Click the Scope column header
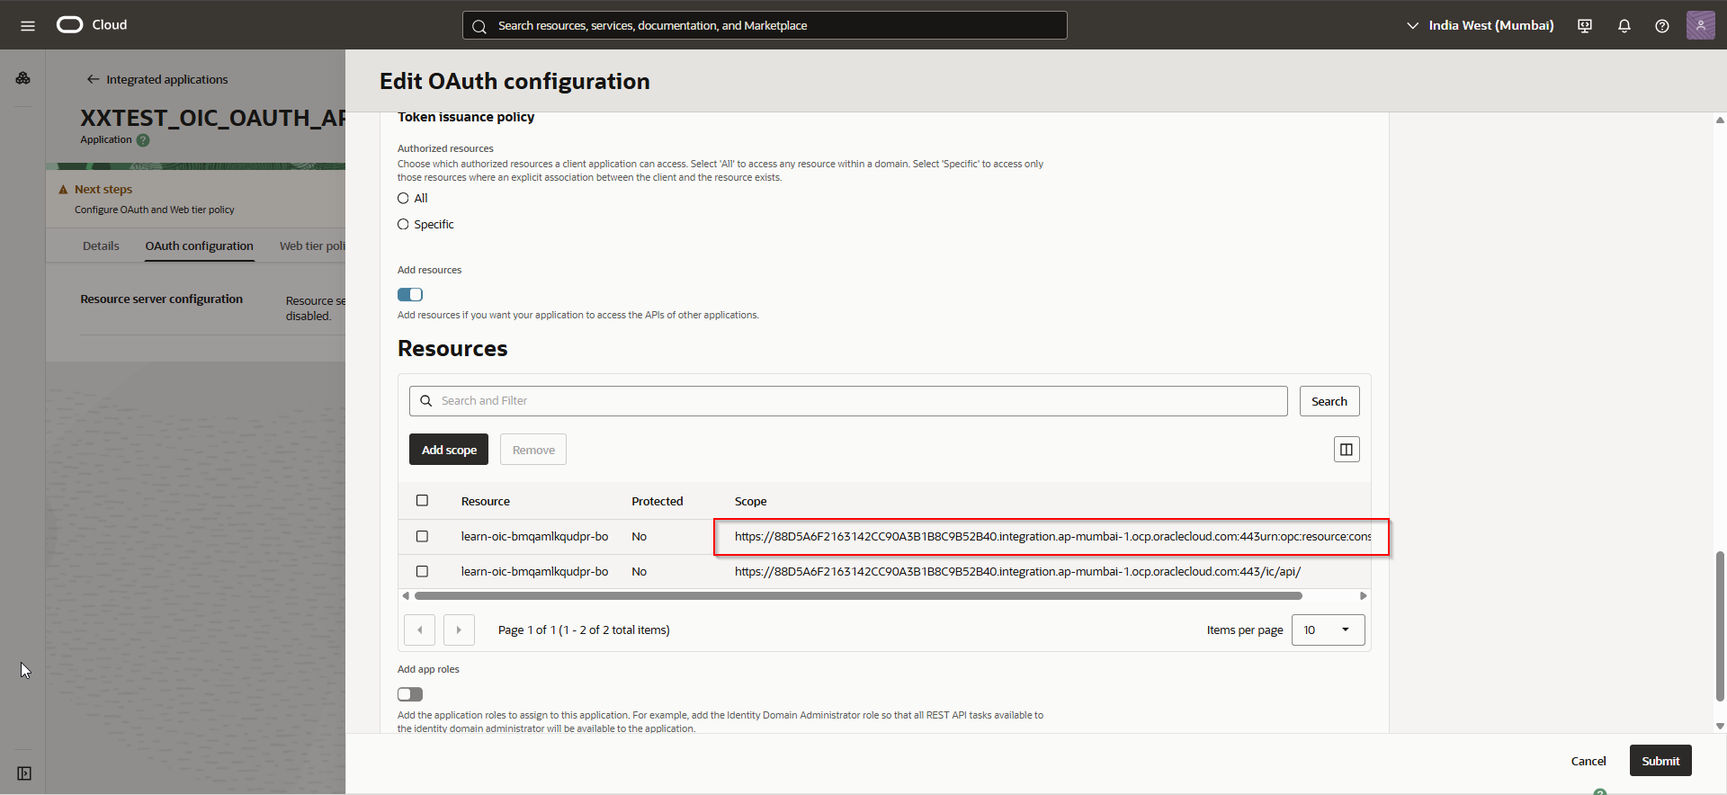This screenshot has width=1727, height=795. 751,502
